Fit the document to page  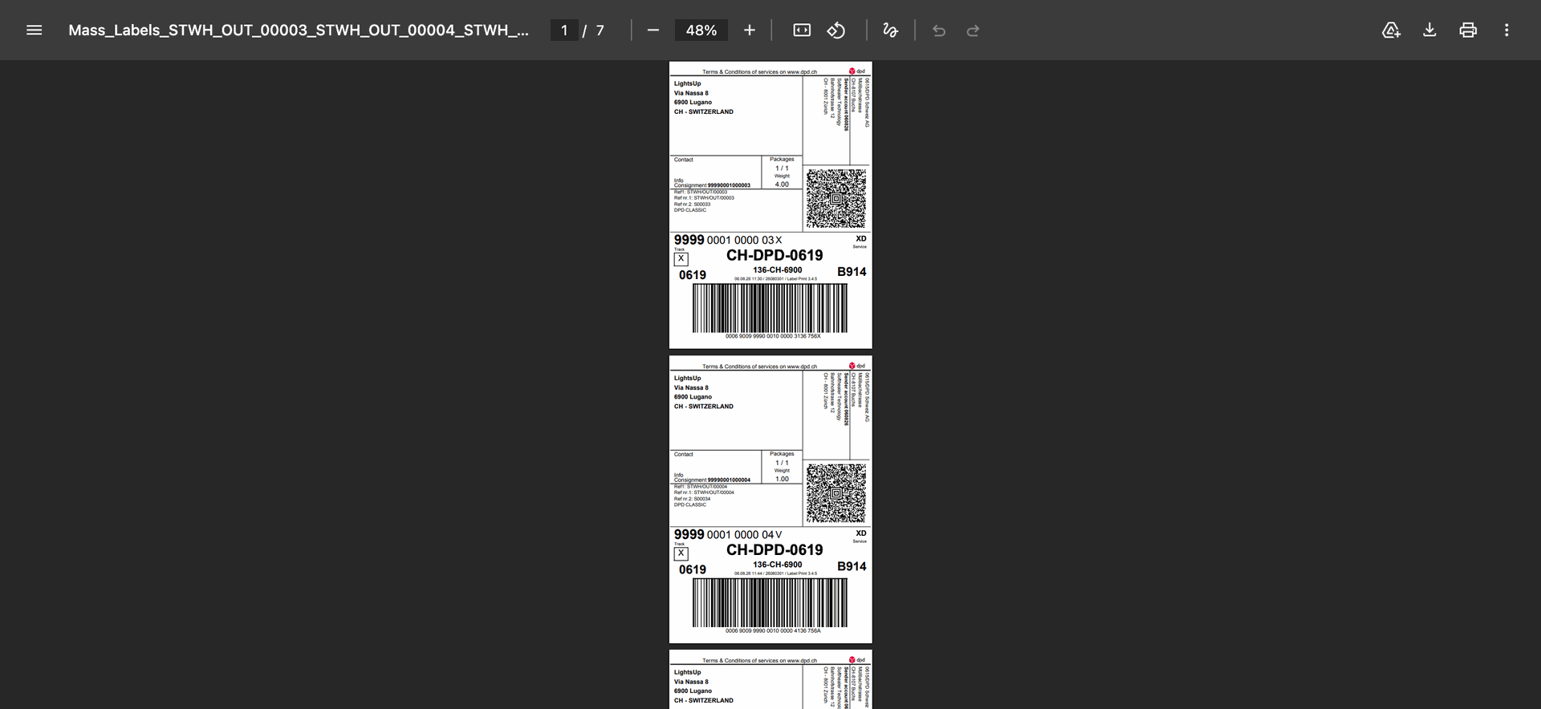[802, 30]
